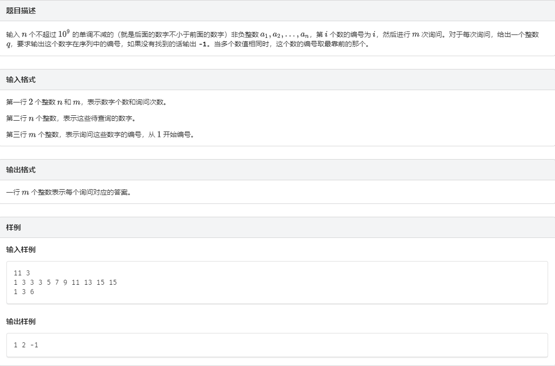Click the 输入样例 subheading
555x366 pixels.
click(21, 250)
